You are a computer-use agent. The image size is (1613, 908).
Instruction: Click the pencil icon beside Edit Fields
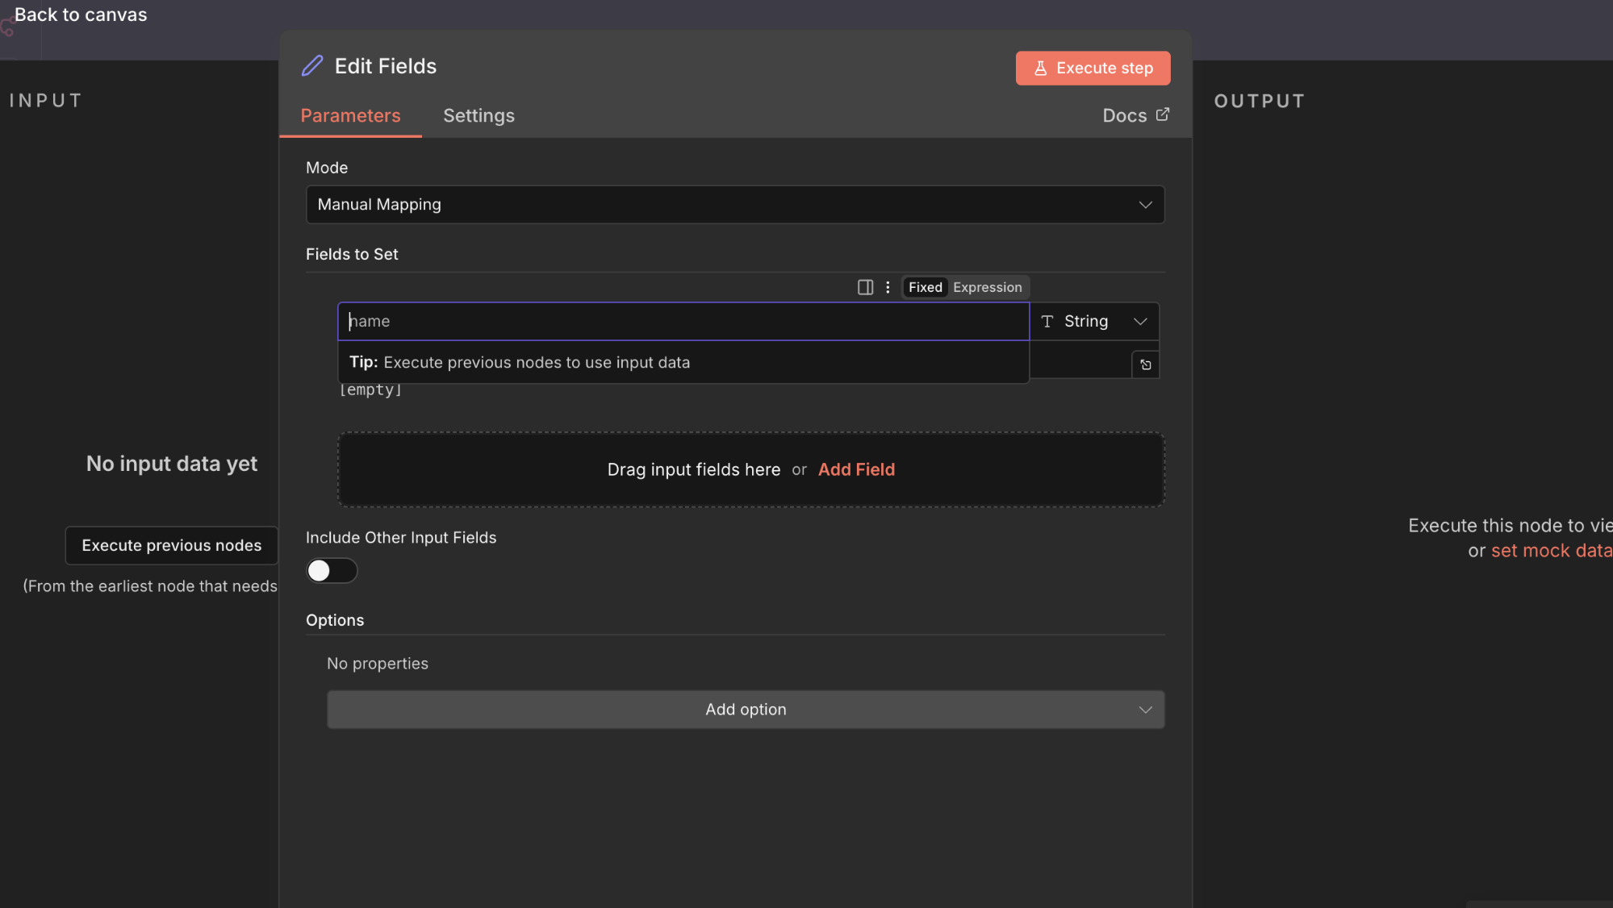click(312, 66)
